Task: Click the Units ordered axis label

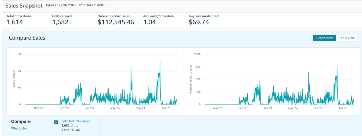Action: point(14,79)
